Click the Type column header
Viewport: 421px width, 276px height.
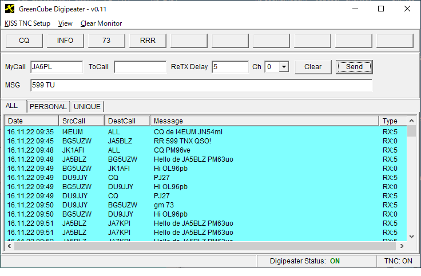pos(393,121)
